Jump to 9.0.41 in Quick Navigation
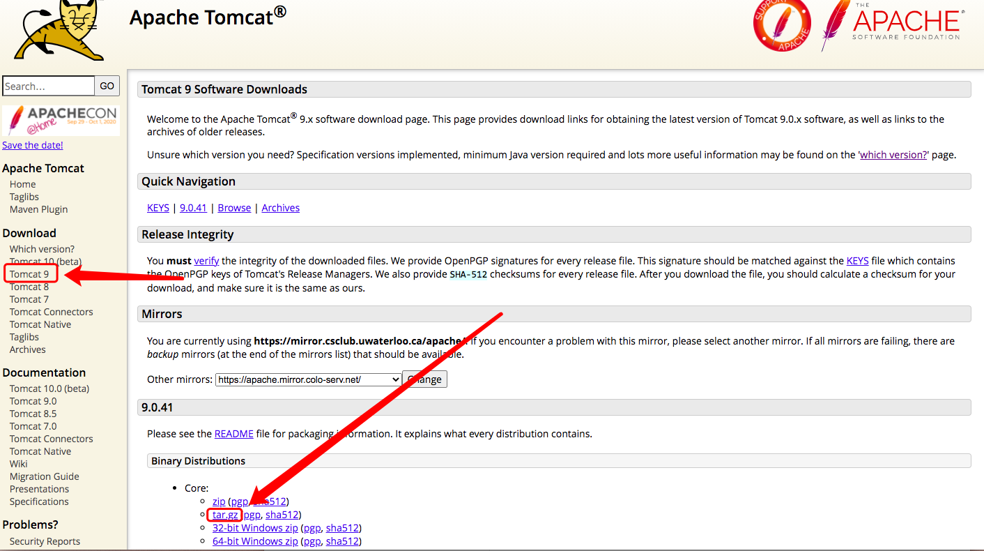The width and height of the screenshot is (984, 551). click(193, 208)
